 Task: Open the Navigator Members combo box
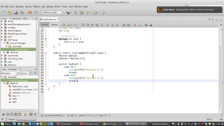(10, 73)
